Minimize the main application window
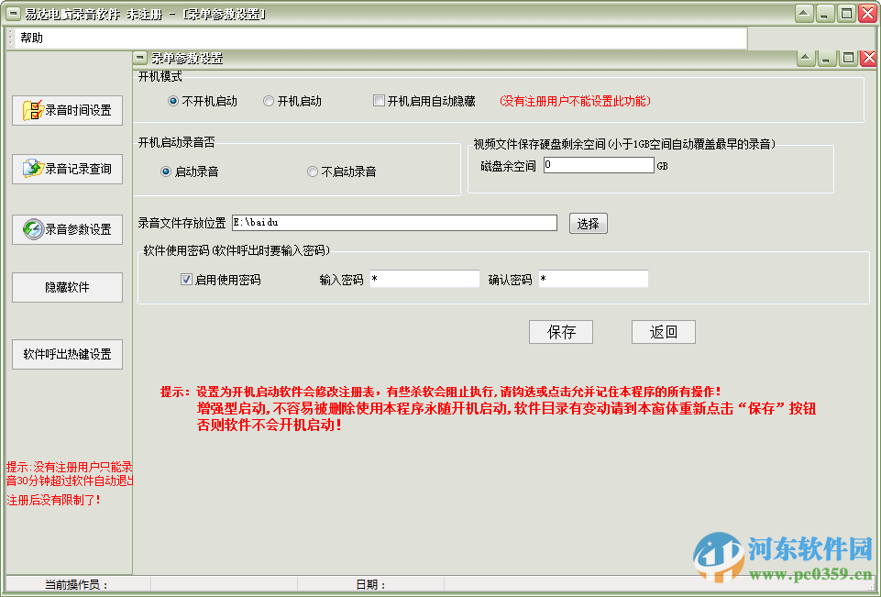 (825, 14)
